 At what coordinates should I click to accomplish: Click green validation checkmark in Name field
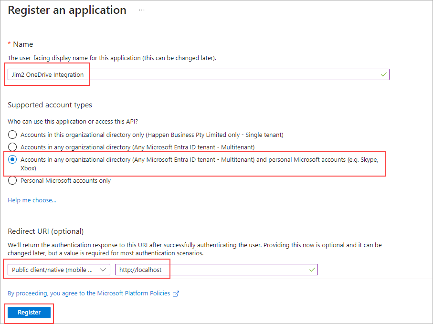point(383,74)
